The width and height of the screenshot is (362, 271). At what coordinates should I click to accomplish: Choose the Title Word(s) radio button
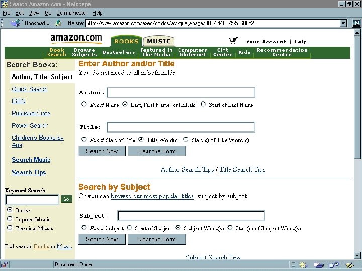point(141,140)
